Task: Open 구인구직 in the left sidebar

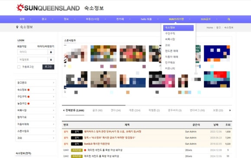Action: 35,97
